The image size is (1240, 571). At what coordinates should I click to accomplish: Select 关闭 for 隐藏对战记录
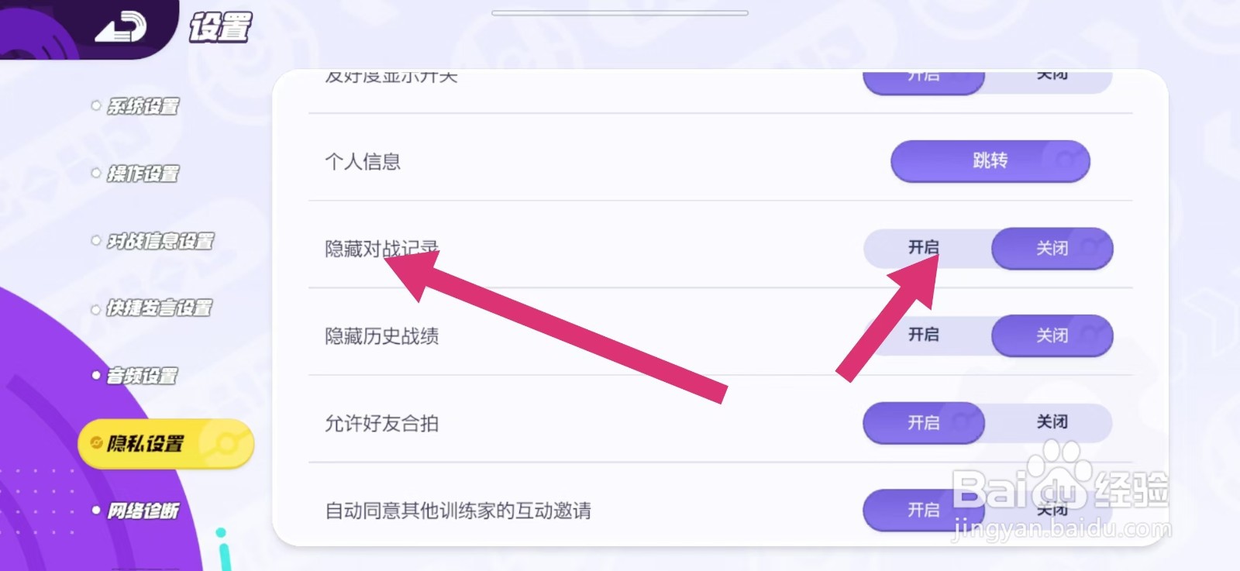pyautogui.click(x=1052, y=249)
